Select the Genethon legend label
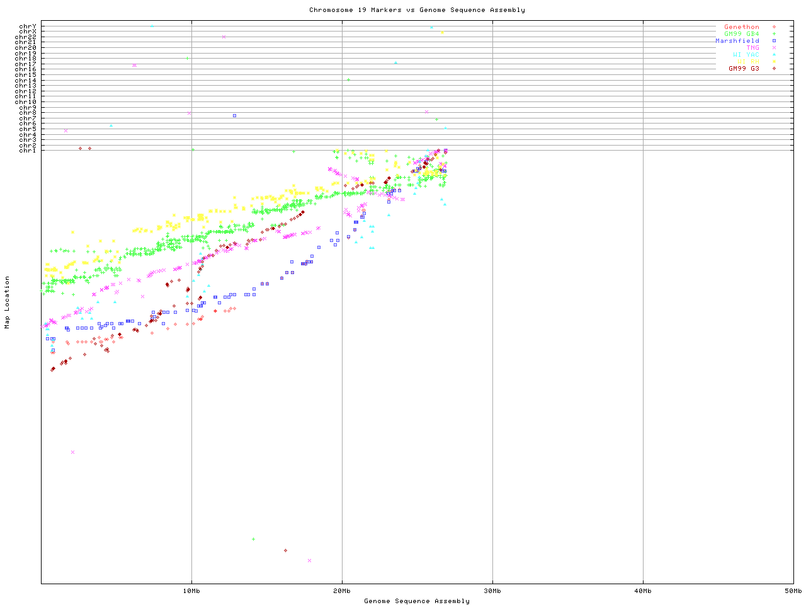The image size is (806, 605). (741, 27)
